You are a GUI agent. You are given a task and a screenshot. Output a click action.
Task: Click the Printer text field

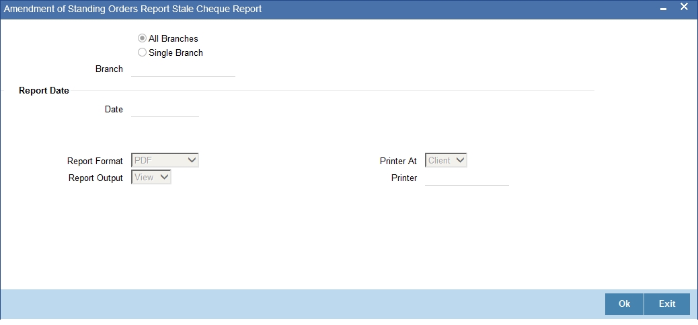pos(467,178)
